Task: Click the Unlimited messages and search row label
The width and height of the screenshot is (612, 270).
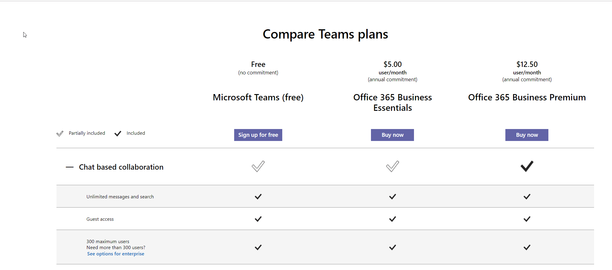Action: click(120, 197)
